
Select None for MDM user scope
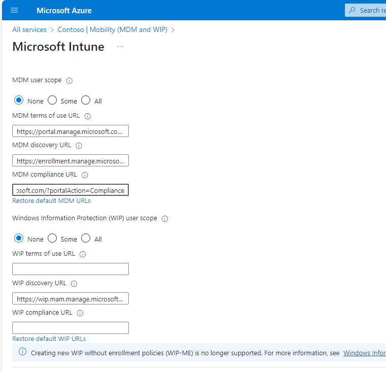click(x=19, y=100)
